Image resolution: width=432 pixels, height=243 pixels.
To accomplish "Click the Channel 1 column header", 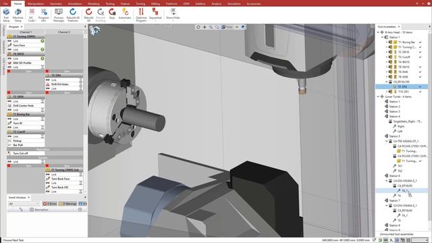I will coord(26,32).
